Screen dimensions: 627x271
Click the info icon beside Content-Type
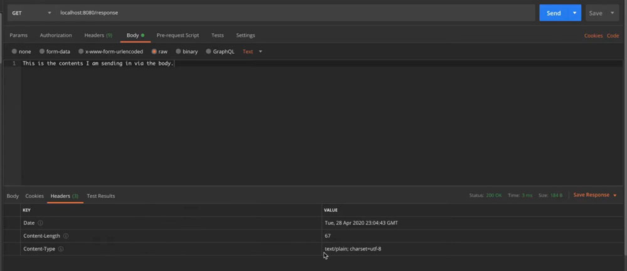click(61, 249)
